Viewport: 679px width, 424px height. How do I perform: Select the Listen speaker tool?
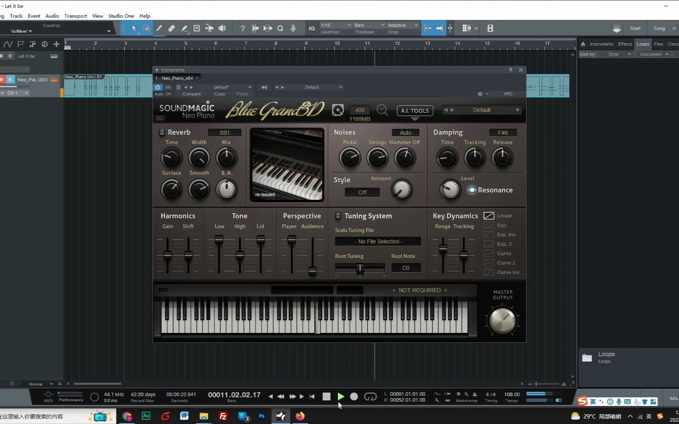[x=222, y=28]
